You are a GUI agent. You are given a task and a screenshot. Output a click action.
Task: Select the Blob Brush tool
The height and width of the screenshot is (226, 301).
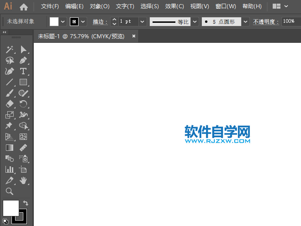point(23,93)
